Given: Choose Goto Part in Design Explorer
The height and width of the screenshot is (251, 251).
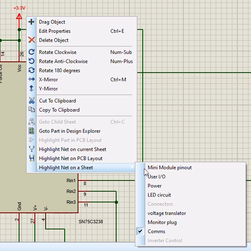Looking at the screenshot, I should [x=86, y=131].
